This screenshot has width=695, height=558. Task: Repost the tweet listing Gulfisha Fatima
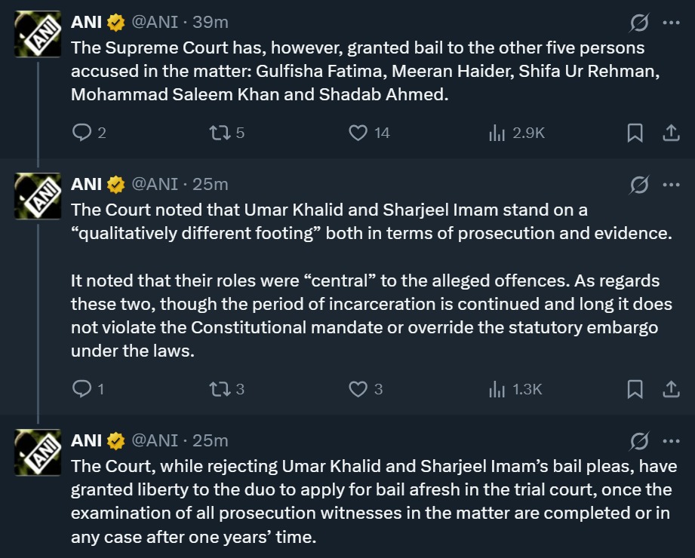(x=220, y=133)
